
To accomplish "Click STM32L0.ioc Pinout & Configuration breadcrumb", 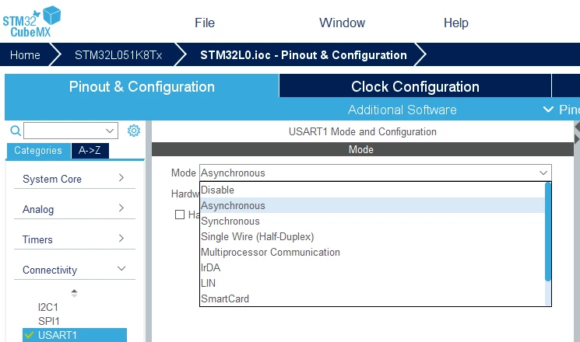I will [x=304, y=55].
